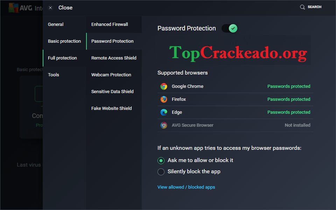Open search using the magnifier icon
336x210 pixels.
[302, 7]
